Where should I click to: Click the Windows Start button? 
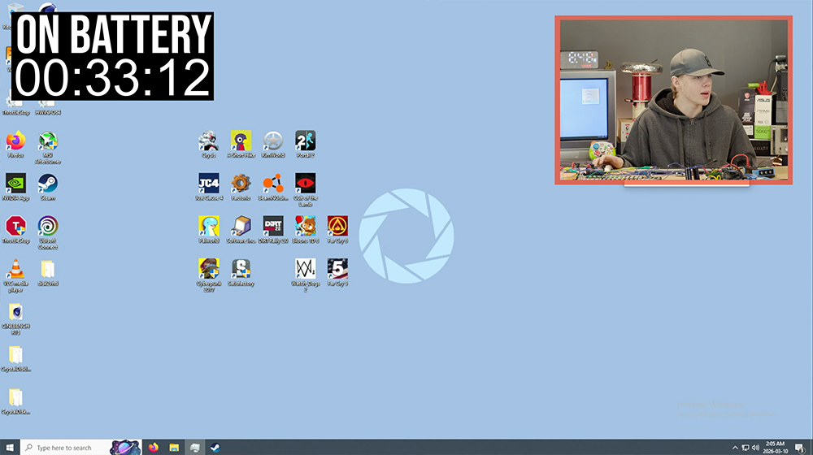click(9, 447)
